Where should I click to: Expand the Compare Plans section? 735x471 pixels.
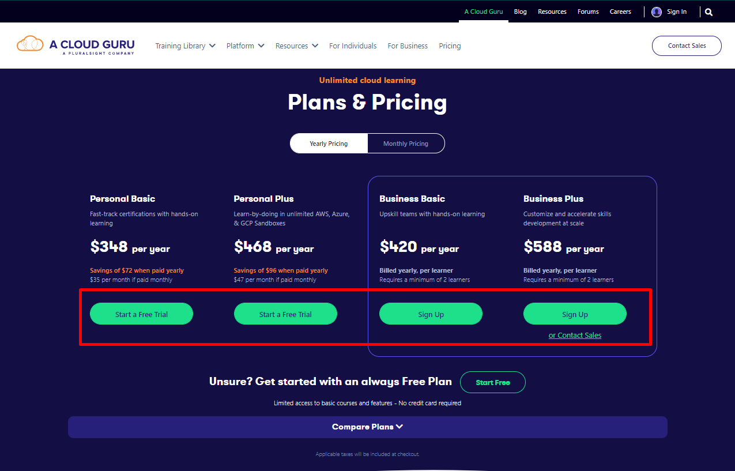(368, 427)
